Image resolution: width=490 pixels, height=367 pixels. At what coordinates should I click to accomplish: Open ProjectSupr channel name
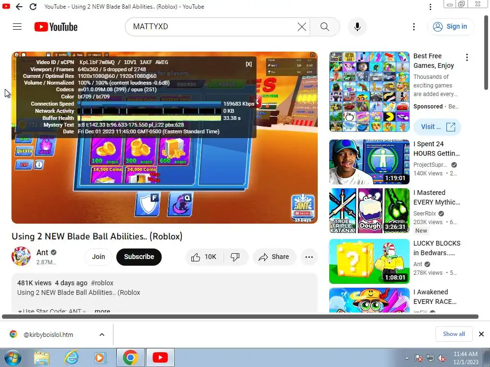pos(430,165)
